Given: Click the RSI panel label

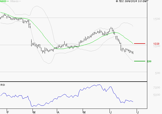Looking at the screenshot, I should click(3, 85).
